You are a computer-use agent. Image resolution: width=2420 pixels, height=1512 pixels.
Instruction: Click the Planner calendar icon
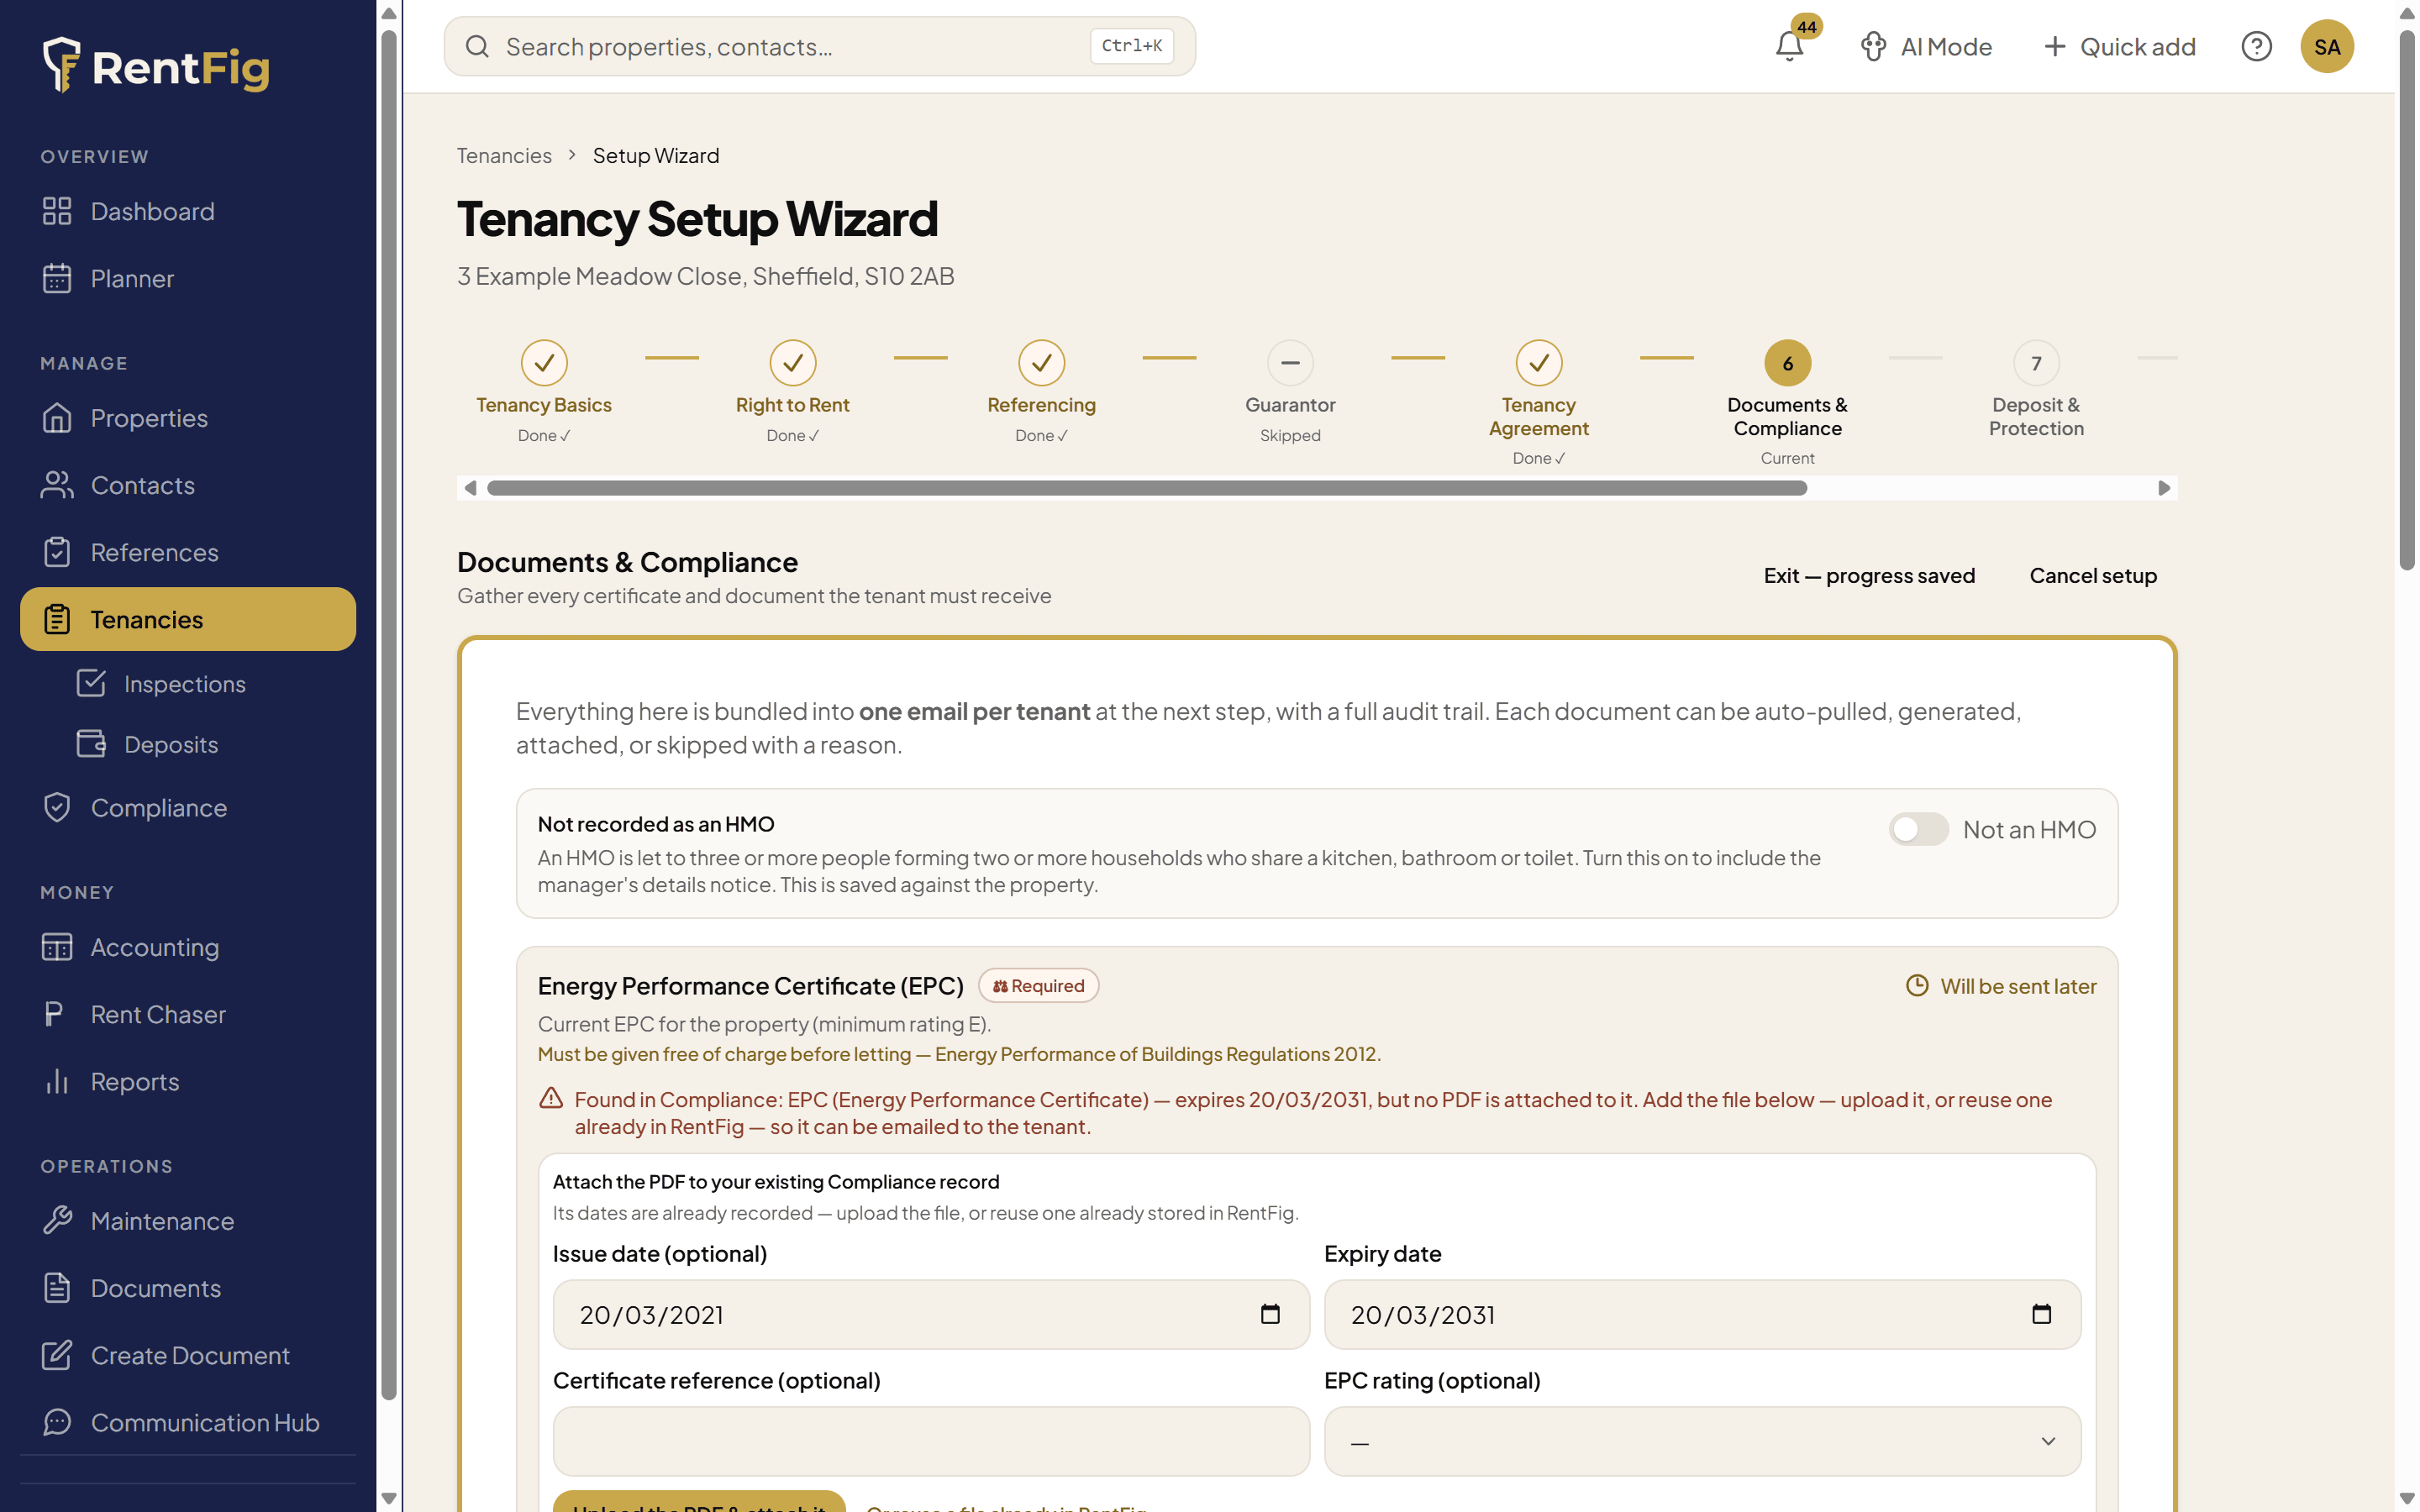[x=57, y=278]
